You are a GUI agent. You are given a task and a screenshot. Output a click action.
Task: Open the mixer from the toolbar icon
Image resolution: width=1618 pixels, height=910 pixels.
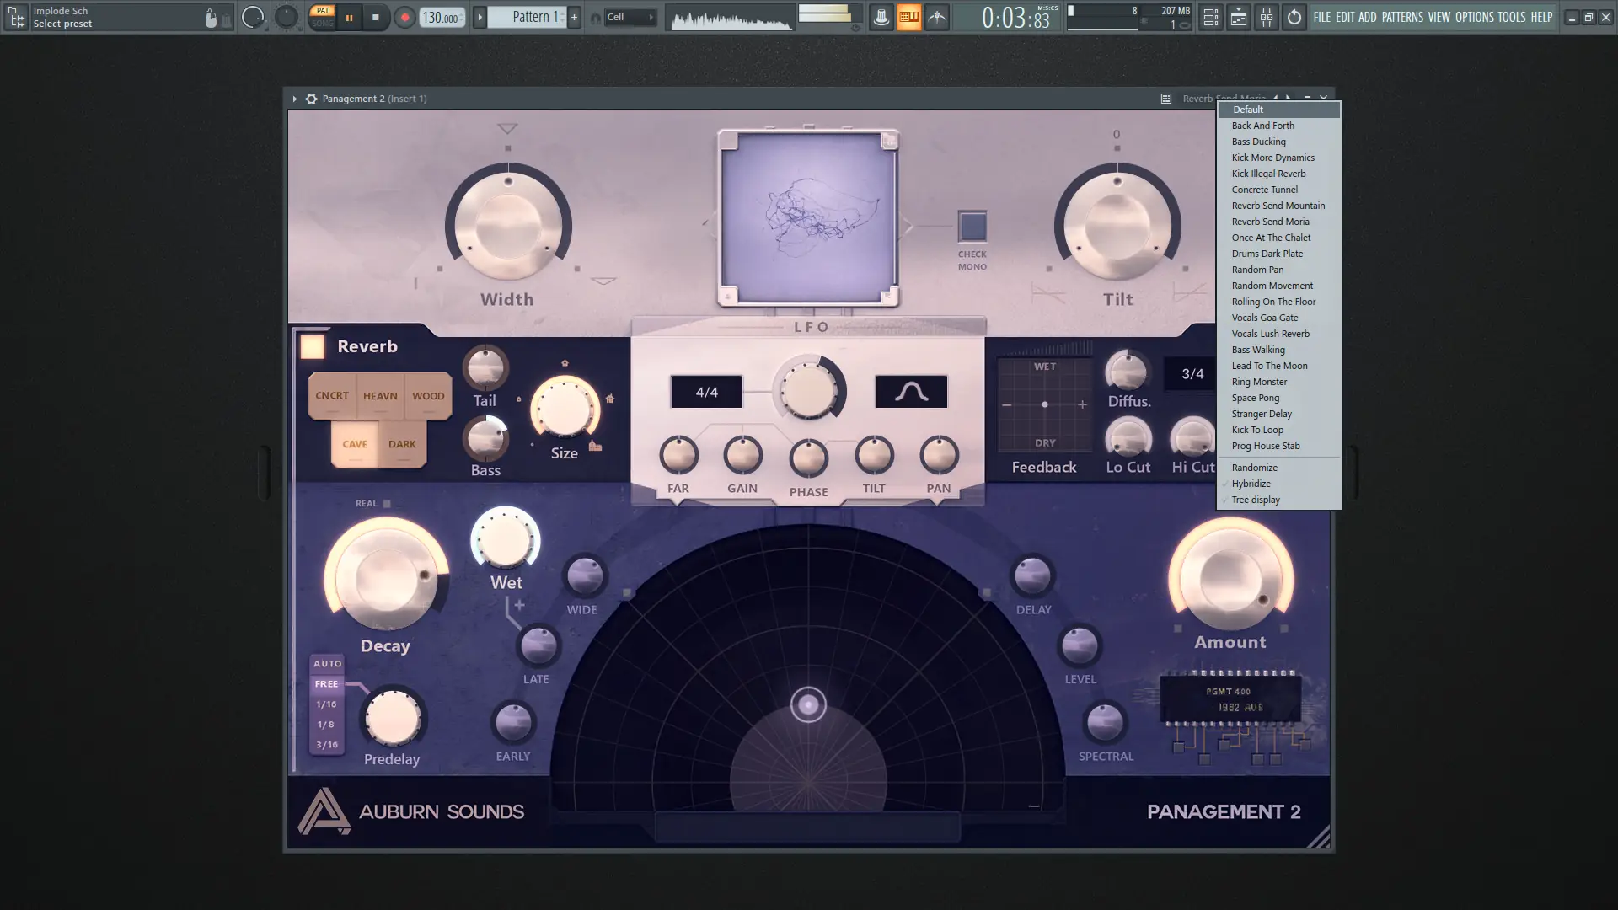(1266, 17)
